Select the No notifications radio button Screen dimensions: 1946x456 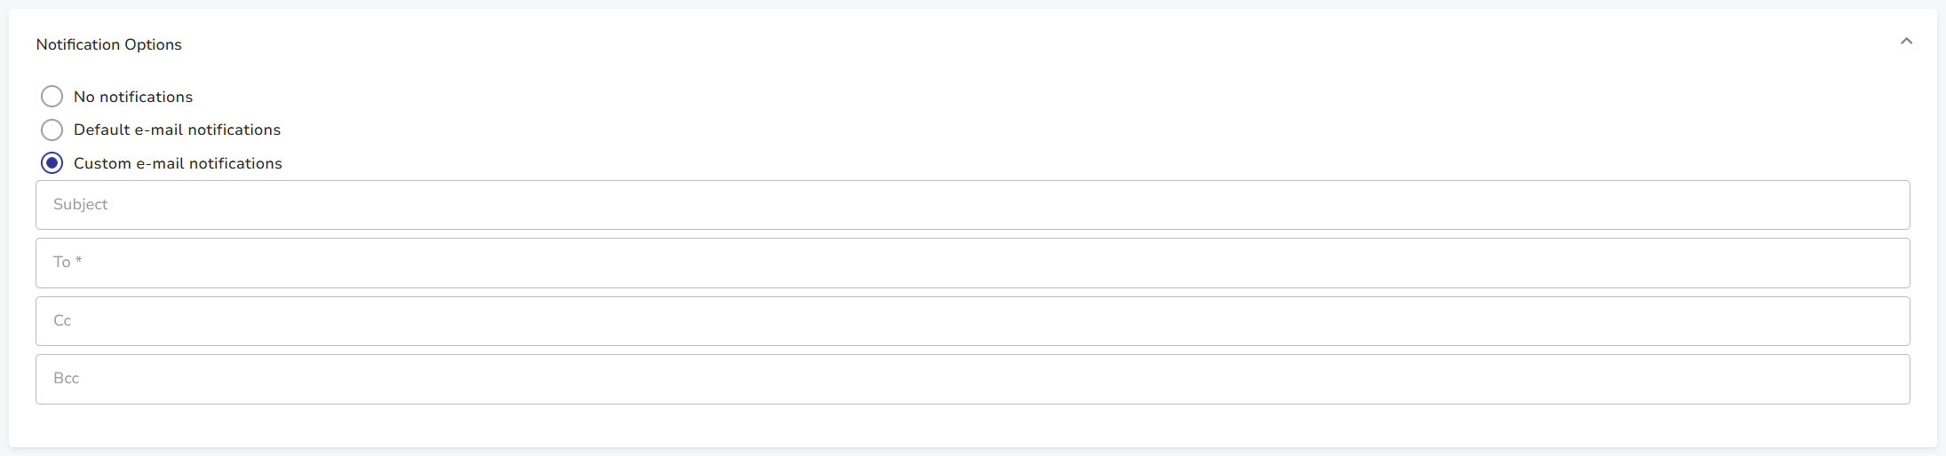point(52,96)
